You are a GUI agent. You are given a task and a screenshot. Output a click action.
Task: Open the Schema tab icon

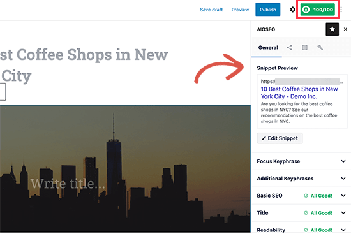click(304, 47)
